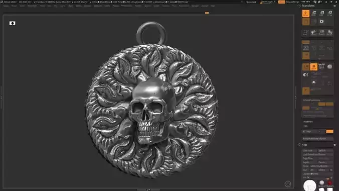The image size is (339, 191).
Task: Toggle orange button beside 3D Copy
Action: tap(329, 131)
